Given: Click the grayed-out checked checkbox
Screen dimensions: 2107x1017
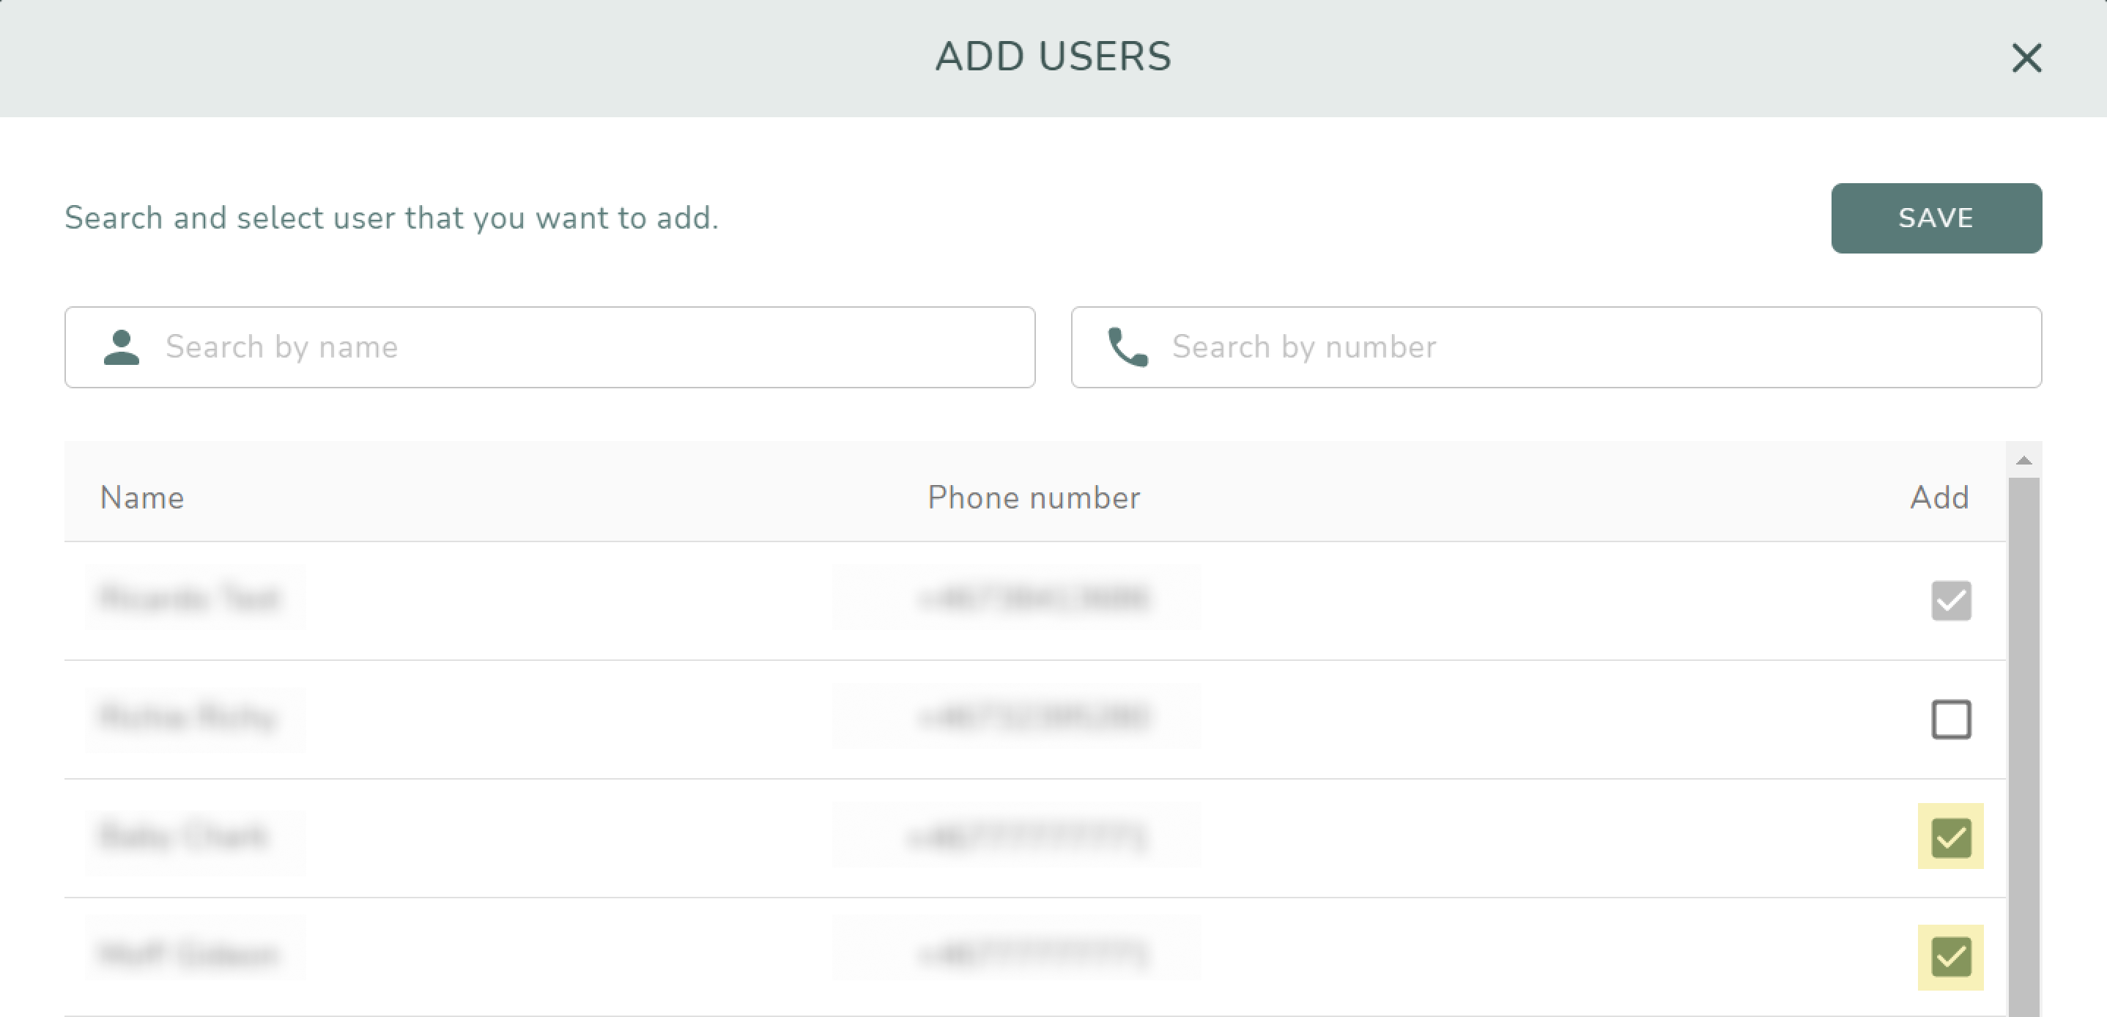Looking at the screenshot, I should [x=1951, y=601].
